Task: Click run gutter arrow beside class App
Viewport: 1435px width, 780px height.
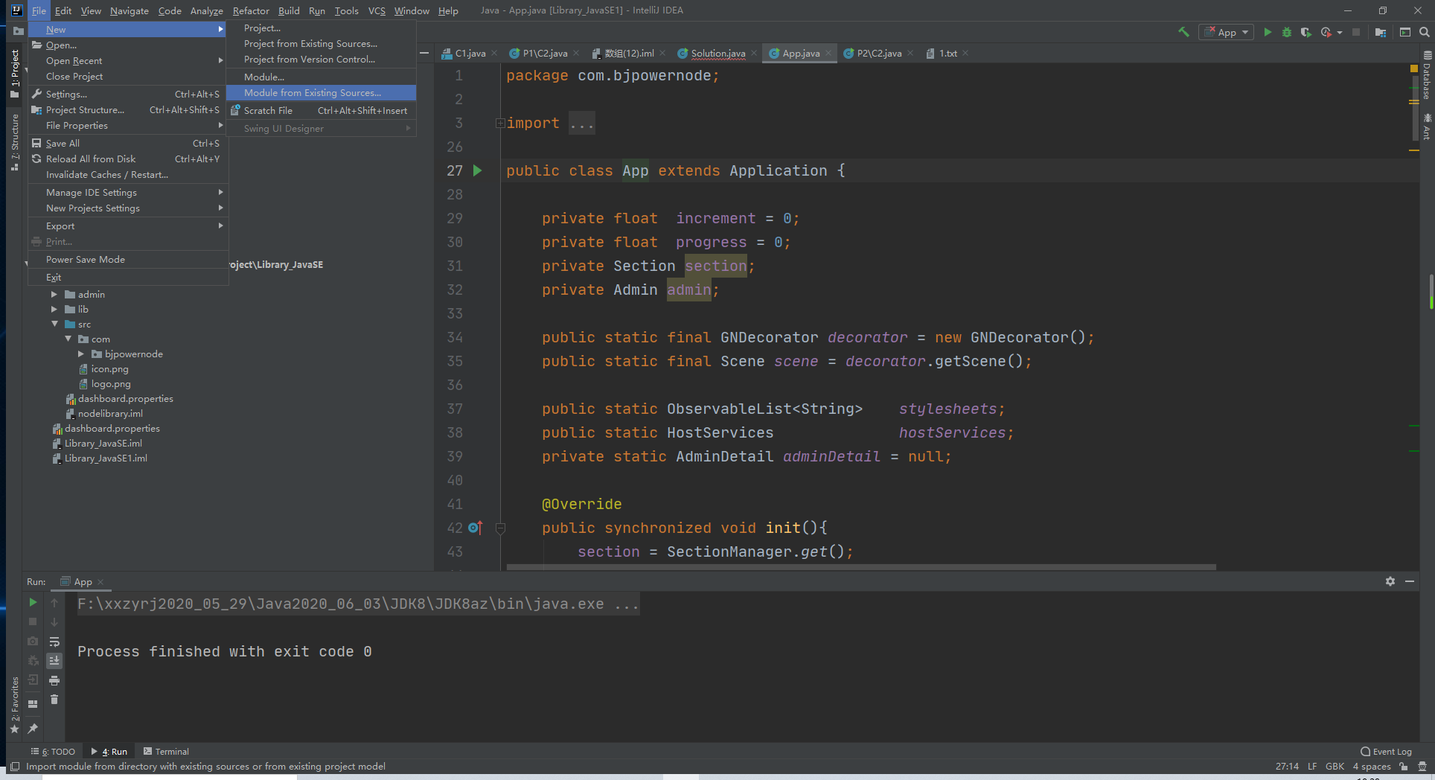Action: 478,170
